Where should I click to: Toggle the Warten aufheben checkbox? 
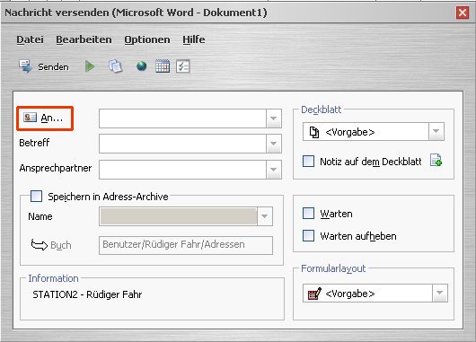point(308,236)
